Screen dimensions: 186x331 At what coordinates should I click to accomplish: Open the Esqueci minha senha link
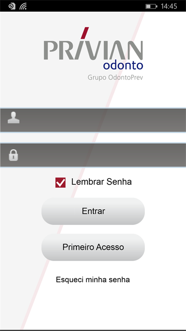click(93, 280)
